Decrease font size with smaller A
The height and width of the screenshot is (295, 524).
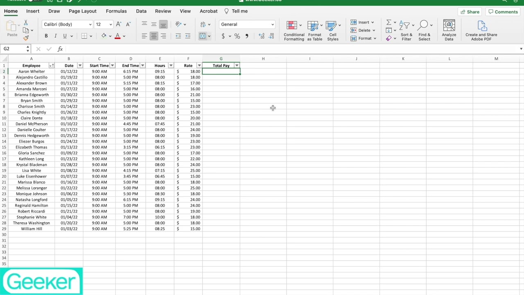pyautogui.click(x=128, y=25)
